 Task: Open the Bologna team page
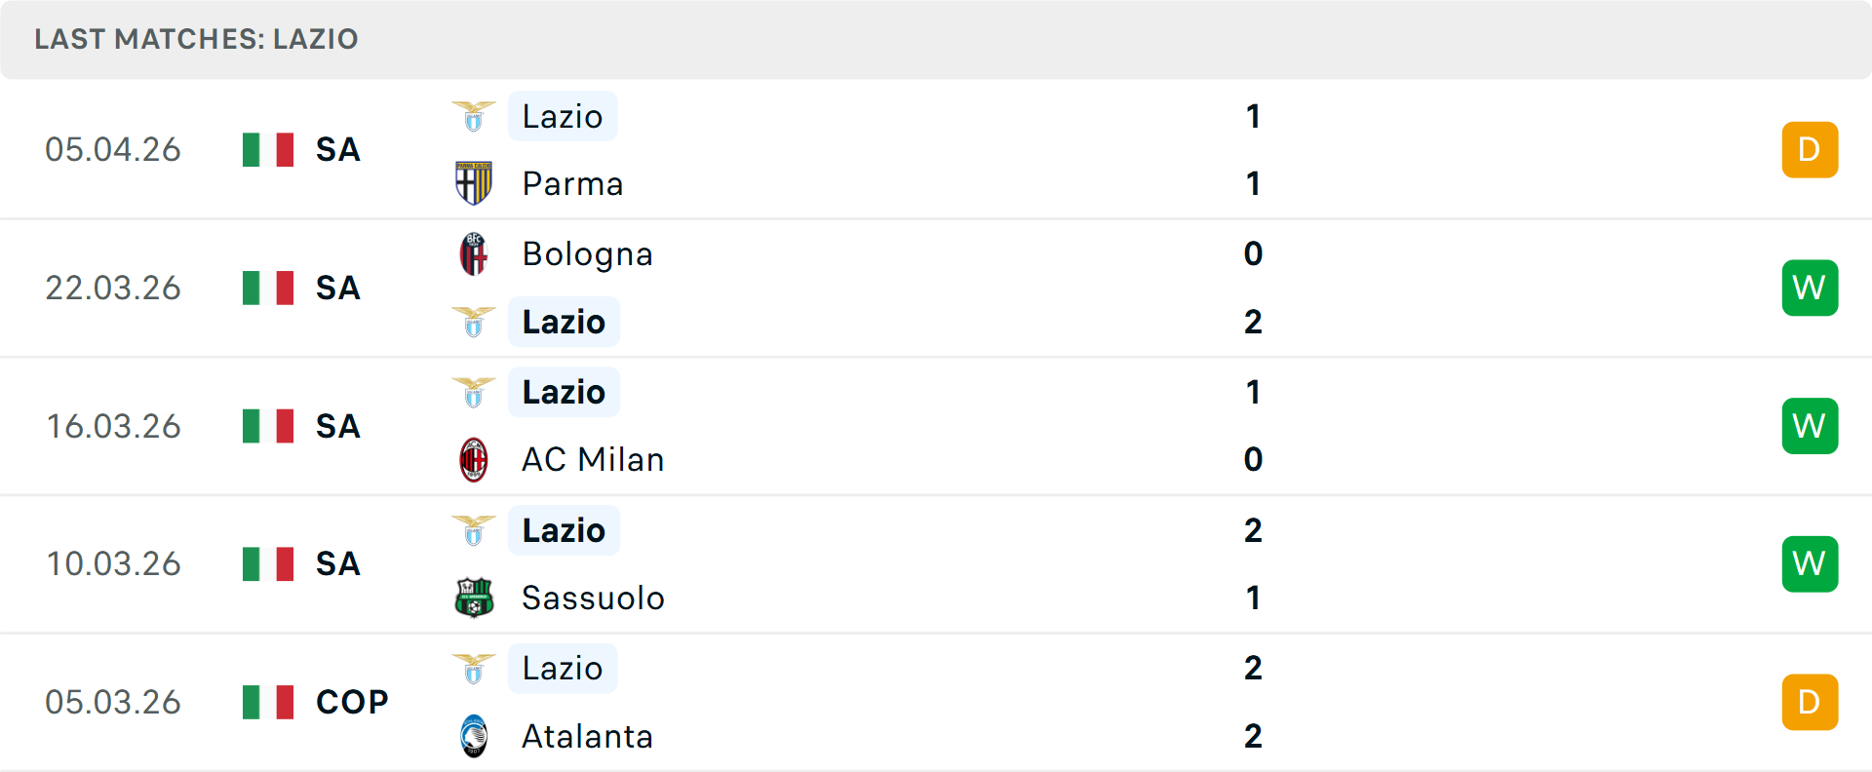pos(587,253)
